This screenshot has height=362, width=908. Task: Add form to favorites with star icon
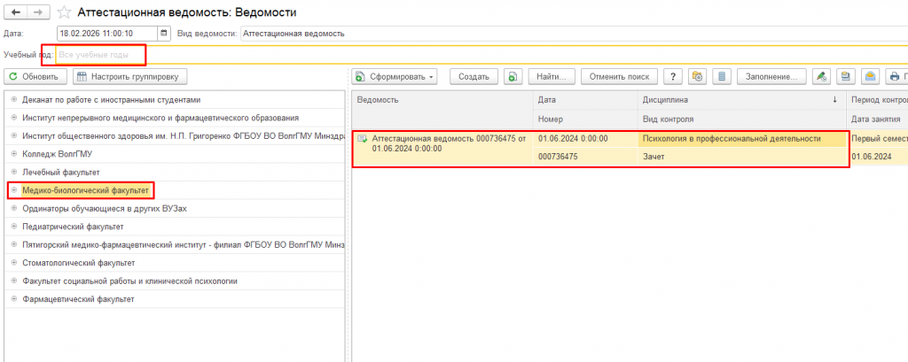pyautogui.click(x=65, y=12)
